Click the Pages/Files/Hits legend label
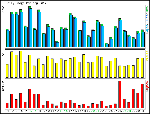The image size is (150, 114). (x=147, y=20)
